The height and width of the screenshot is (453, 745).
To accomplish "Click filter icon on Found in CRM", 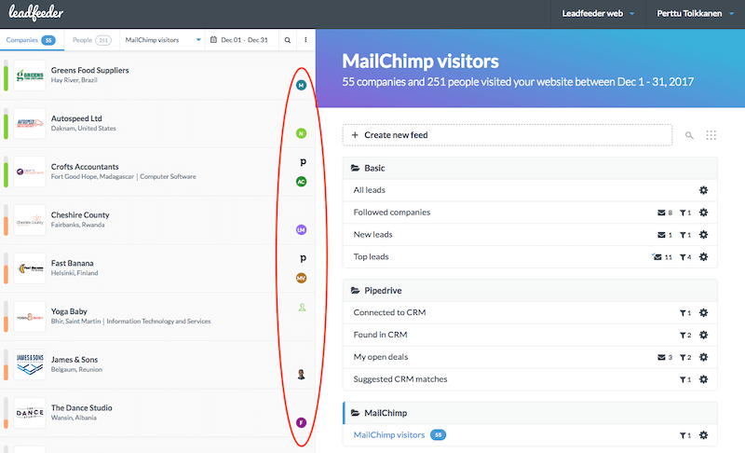I will click(x=683, y=336).
